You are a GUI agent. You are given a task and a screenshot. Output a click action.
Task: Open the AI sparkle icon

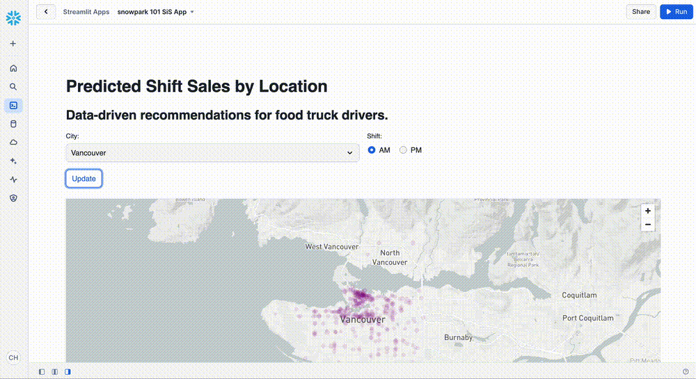tap(13, 161)
